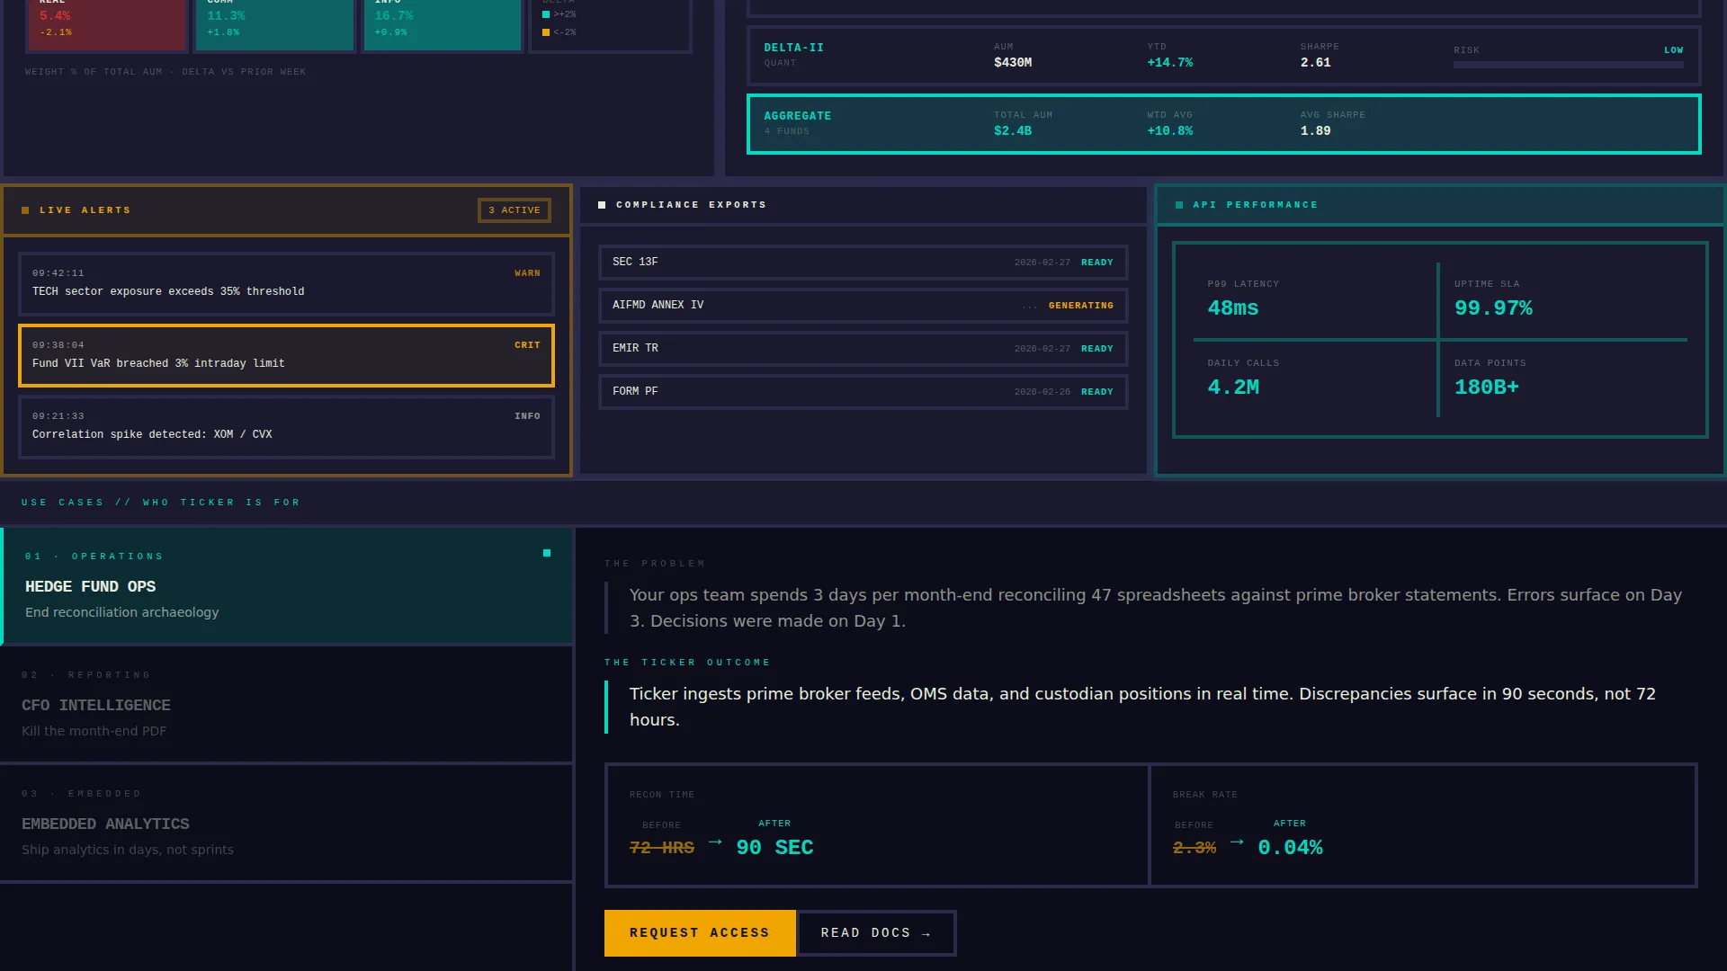Click the teal >+2% legend swatch
Screen dimensions: 1727x971
[546, 14]
